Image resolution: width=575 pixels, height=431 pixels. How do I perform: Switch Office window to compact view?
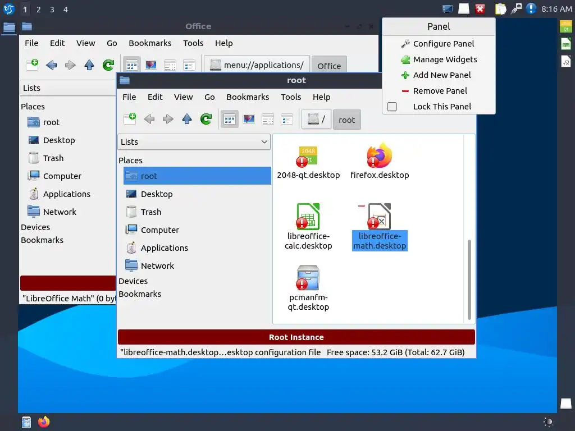pos(170,65)
